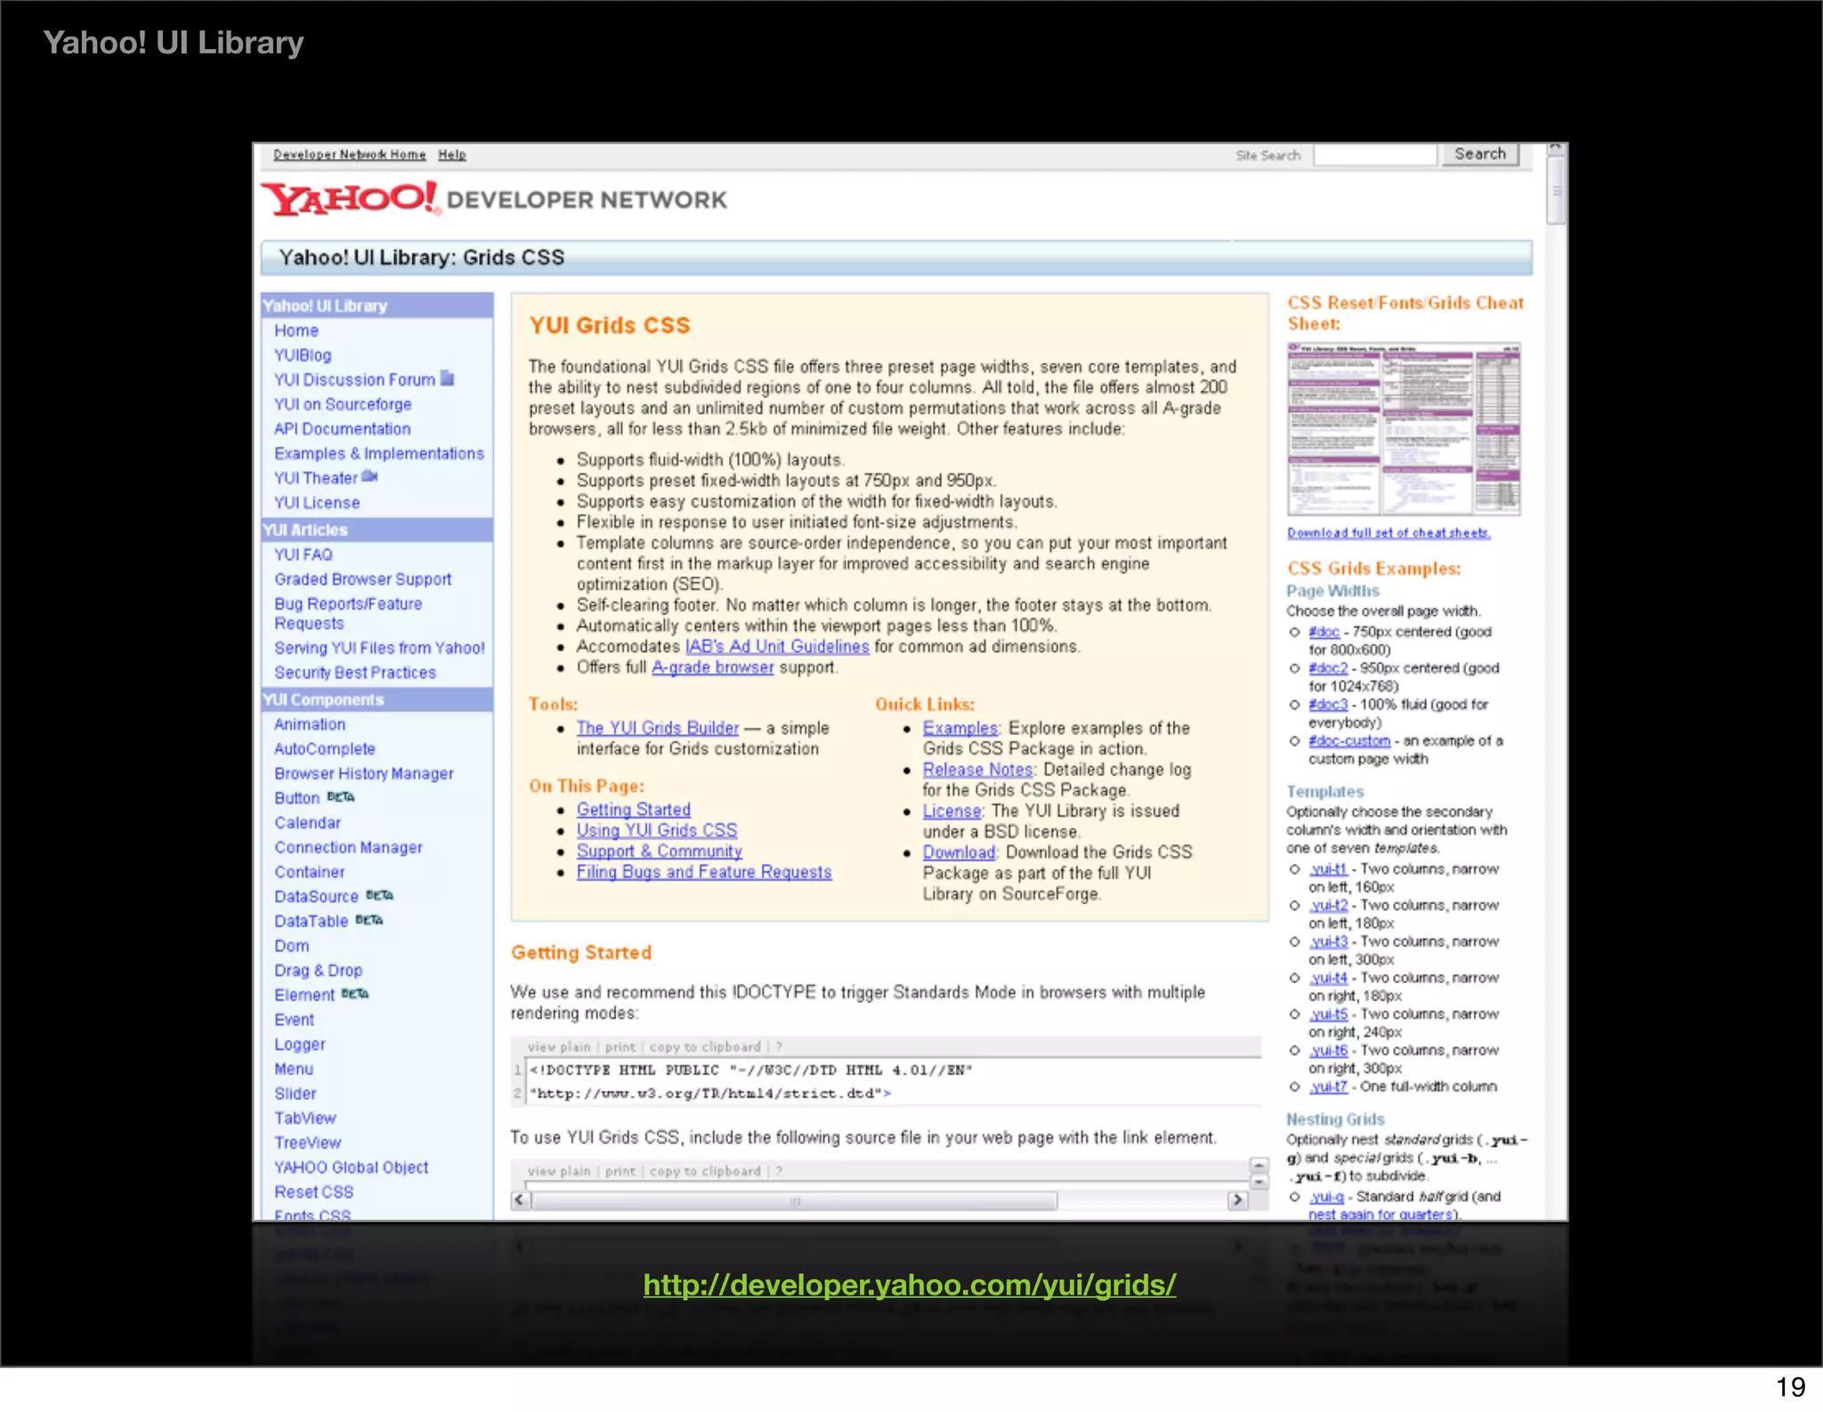Image resolution: width=1823 pixels, height=1412 pixels.
Task: Follow the A-grade browser link
Action: pyautogui.click(x=713, y=667)
